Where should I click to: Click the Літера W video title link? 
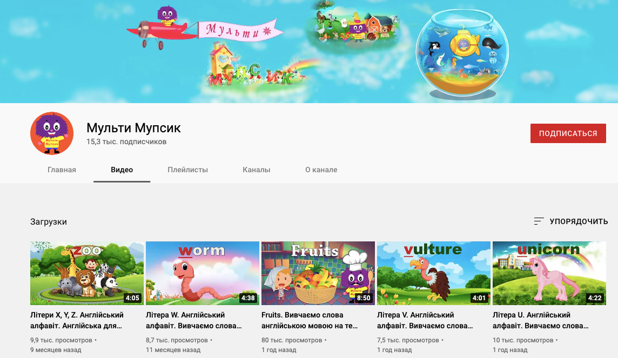(193, 320)
